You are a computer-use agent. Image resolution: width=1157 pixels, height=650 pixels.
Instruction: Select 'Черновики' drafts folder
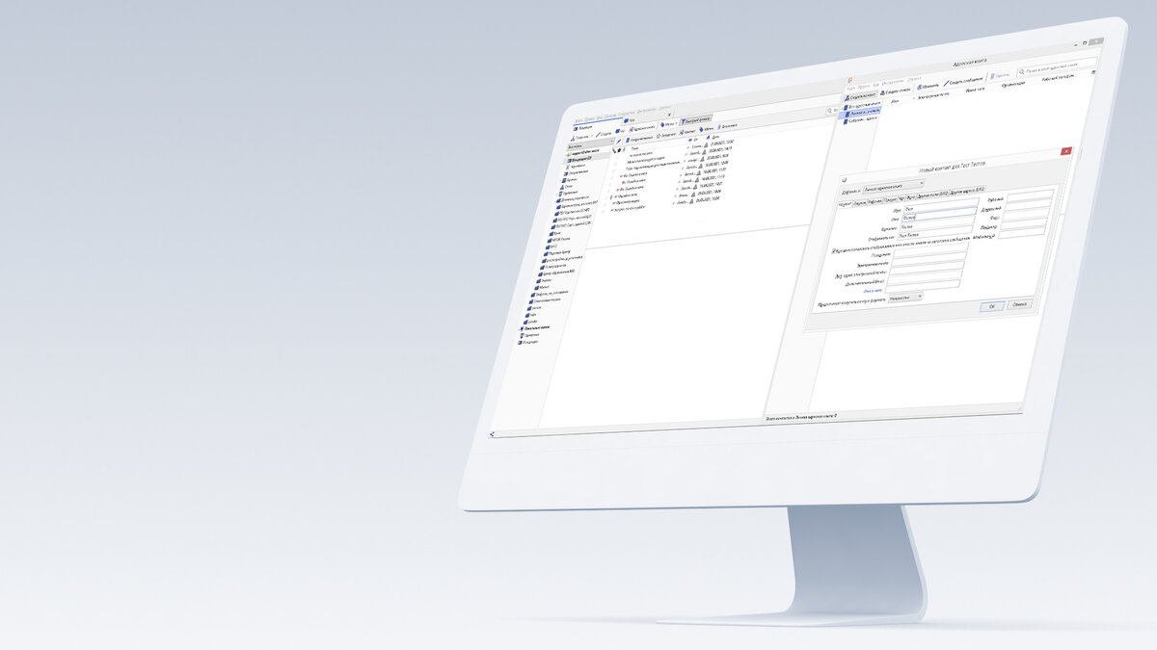(577, 166)
